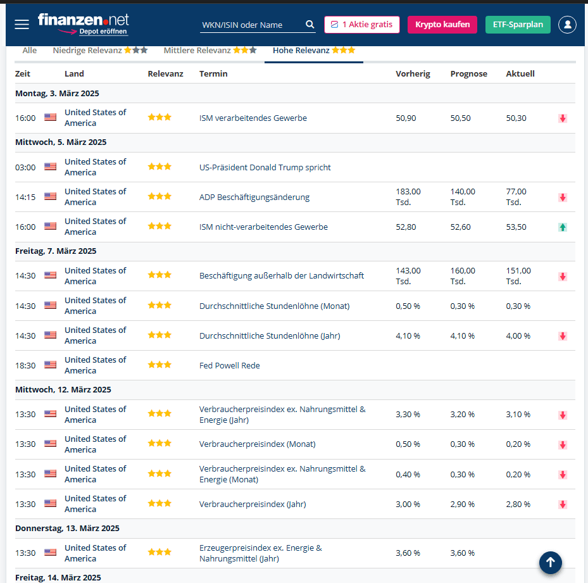588x583 pixels.
Task: Click the Krypto kaufen button
Action: (442, 25)
